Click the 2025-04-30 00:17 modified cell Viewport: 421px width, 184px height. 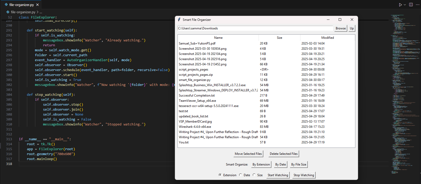(x=313, y=80)
